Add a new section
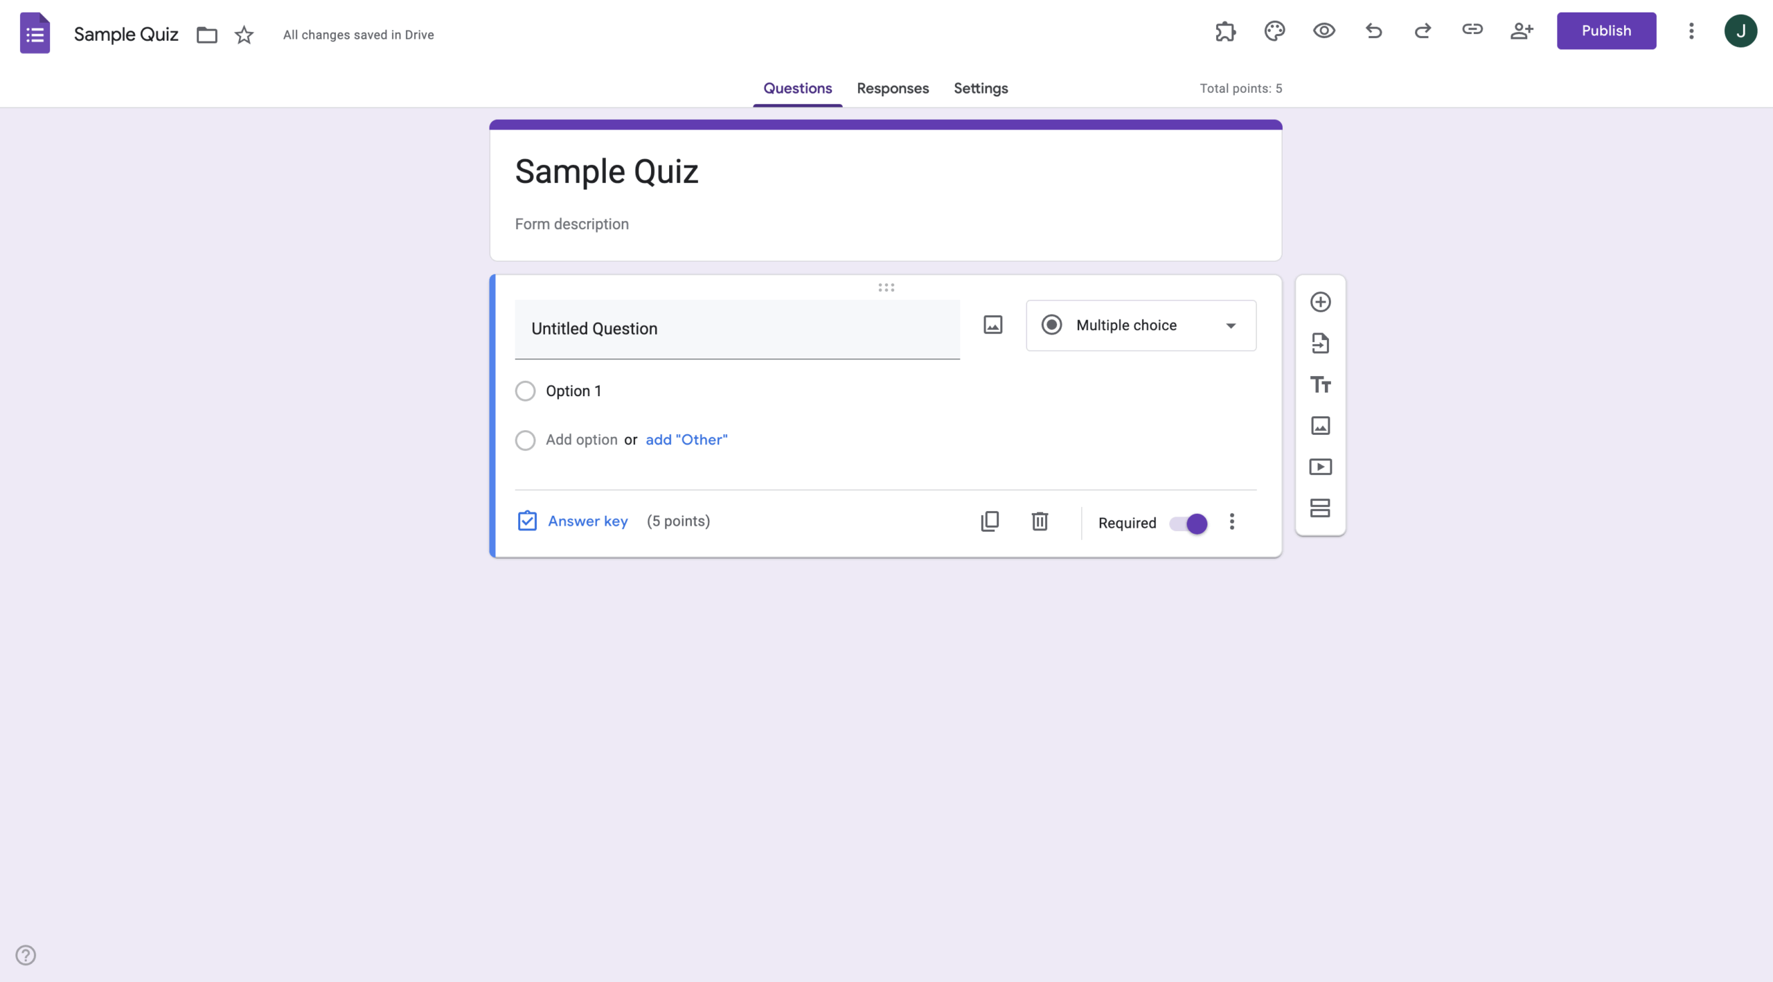This screenshot has width=1773, height=982. click(x=1320, y=508)
